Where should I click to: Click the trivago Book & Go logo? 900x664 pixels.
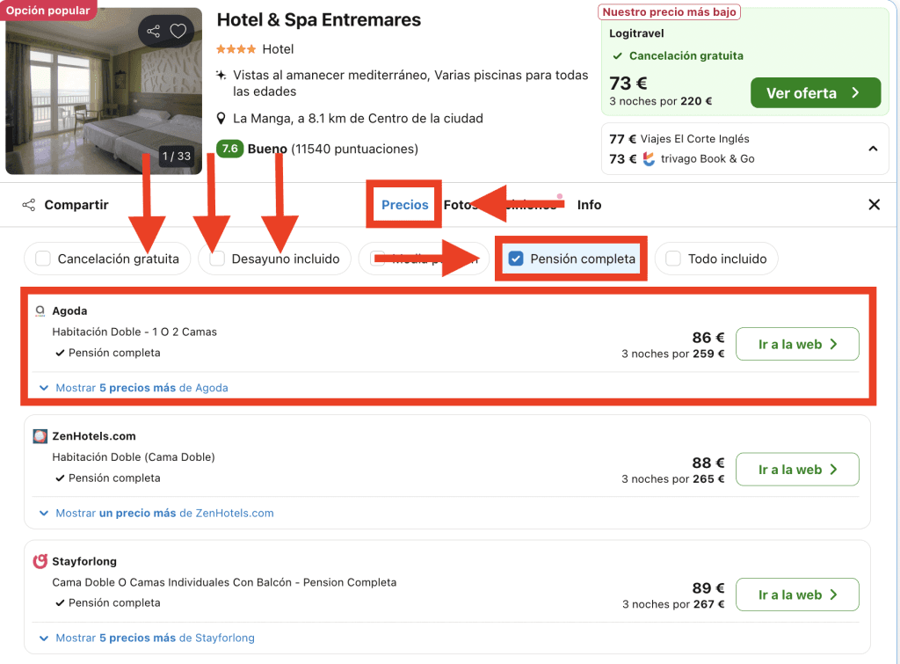tap(649, 159)
